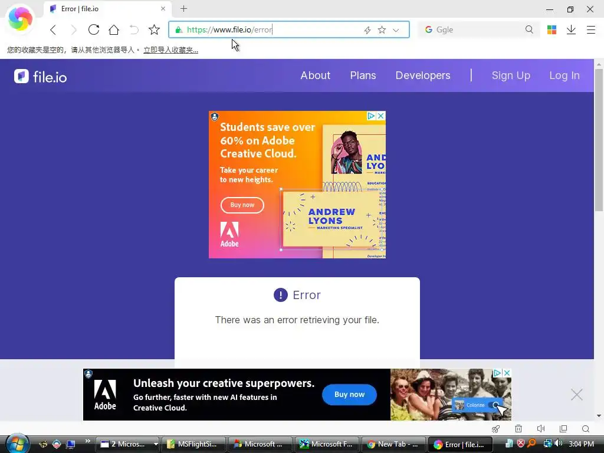
Task: Open the browser hamburger menu
Action: 591,29
